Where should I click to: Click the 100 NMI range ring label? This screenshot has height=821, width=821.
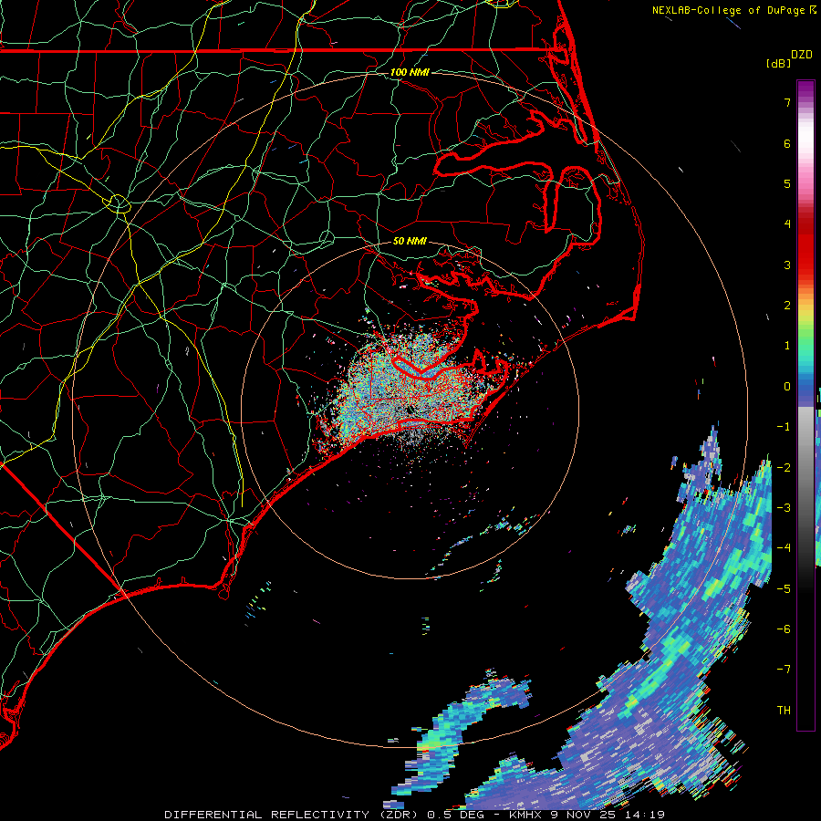pos(410,72)
